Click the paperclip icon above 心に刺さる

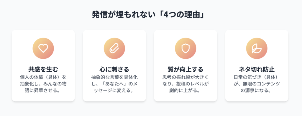[x=114, y=48]
